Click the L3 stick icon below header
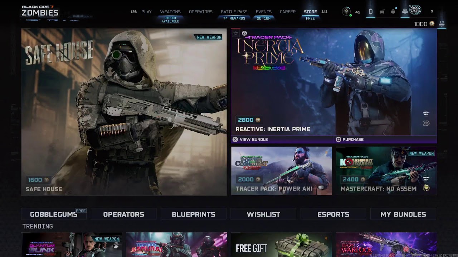This screenshot has width=458, height=257. [x=442, y=24]
